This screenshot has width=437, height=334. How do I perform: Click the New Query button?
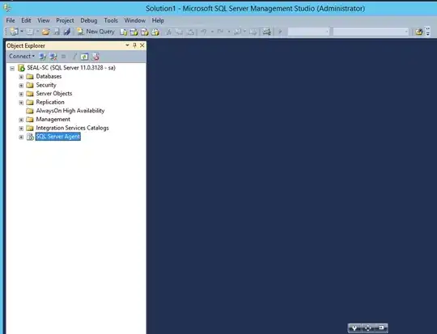95,32
